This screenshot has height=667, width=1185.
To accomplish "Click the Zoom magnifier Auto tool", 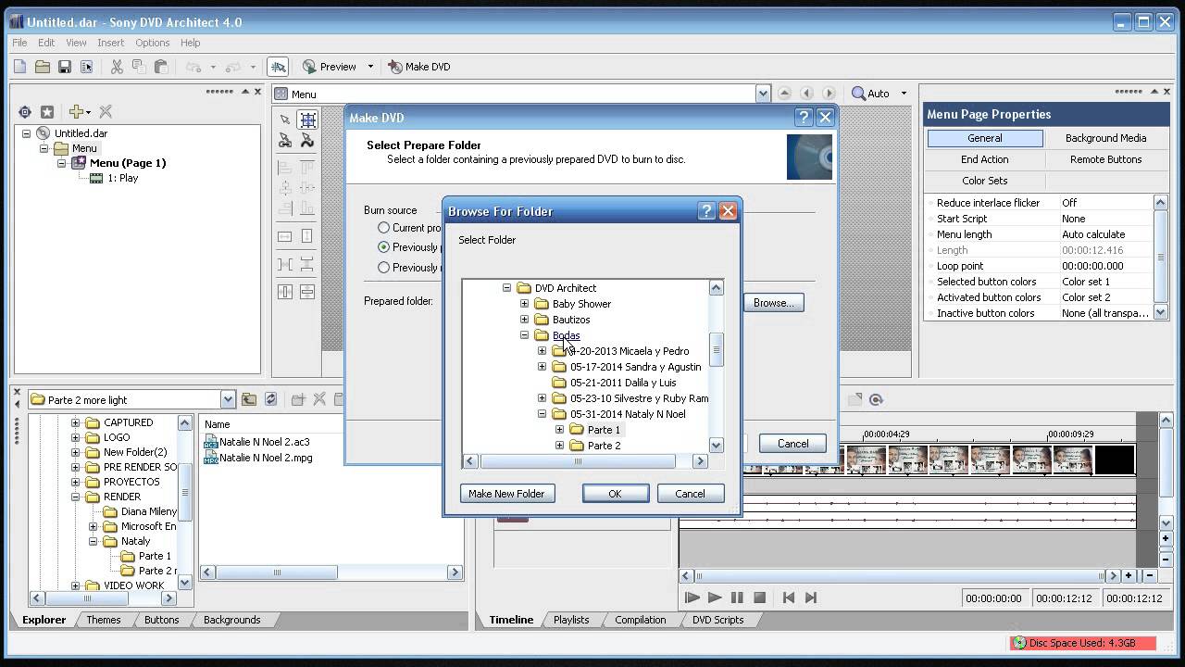I will click(x=870, y=94).
